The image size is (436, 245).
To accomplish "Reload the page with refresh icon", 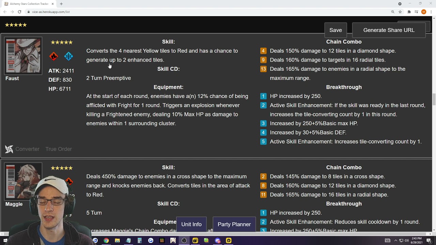I will 19,12.
